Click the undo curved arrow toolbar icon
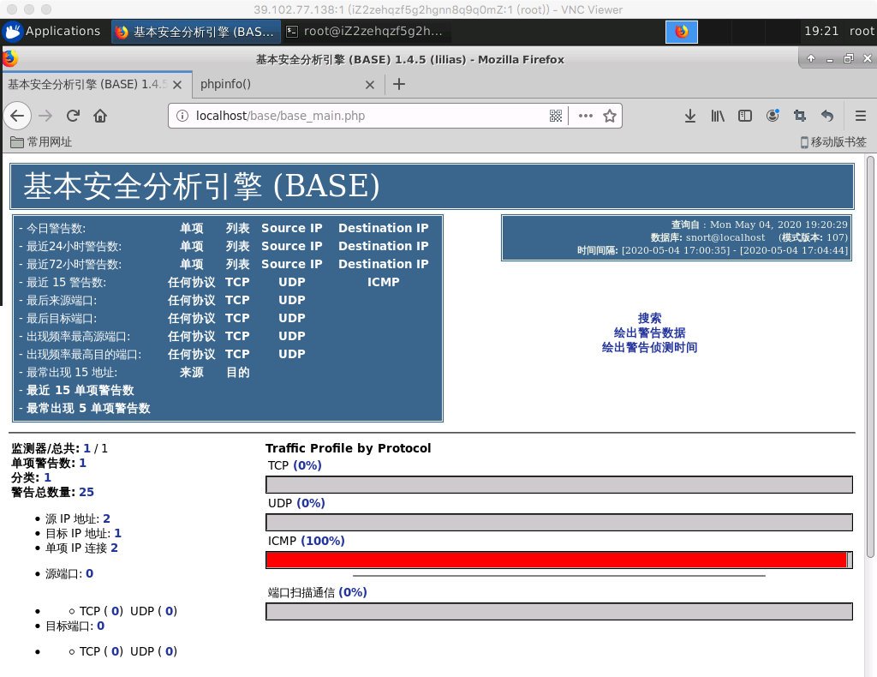The height and width of the screenshot is (677, 877). (x=827, y=116)
